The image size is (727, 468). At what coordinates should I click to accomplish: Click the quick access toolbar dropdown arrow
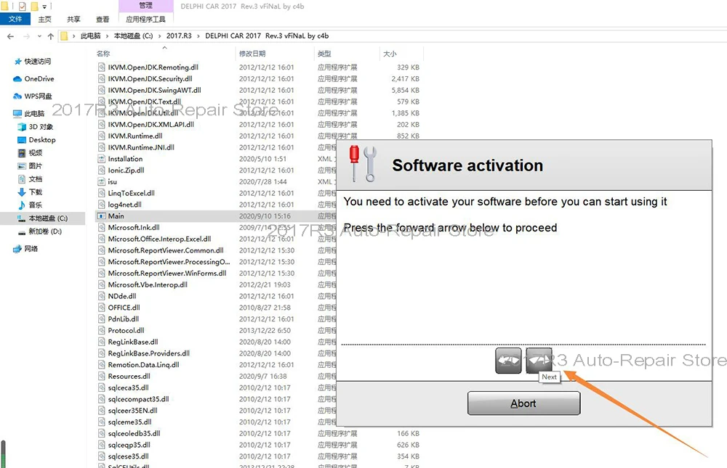pyautogui.click(x=44, y=6)
